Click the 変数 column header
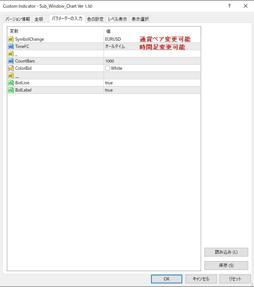The width and height of the screenshot is (254, 287). 55,31
